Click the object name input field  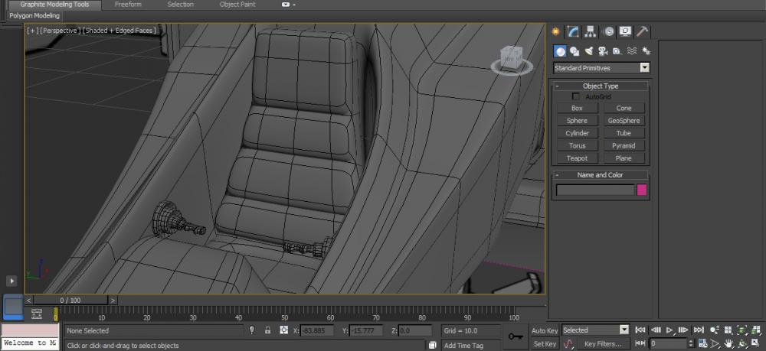pos(595,190)
